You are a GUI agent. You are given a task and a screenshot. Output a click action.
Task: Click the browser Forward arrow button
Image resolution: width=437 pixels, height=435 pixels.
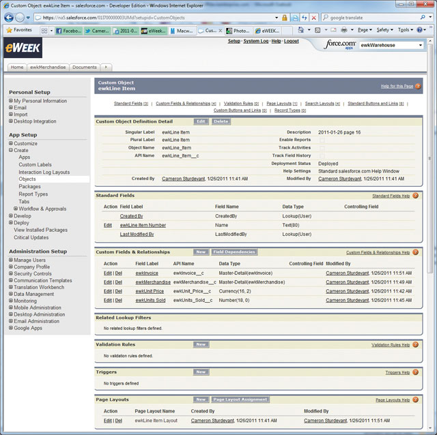[20, 18]
